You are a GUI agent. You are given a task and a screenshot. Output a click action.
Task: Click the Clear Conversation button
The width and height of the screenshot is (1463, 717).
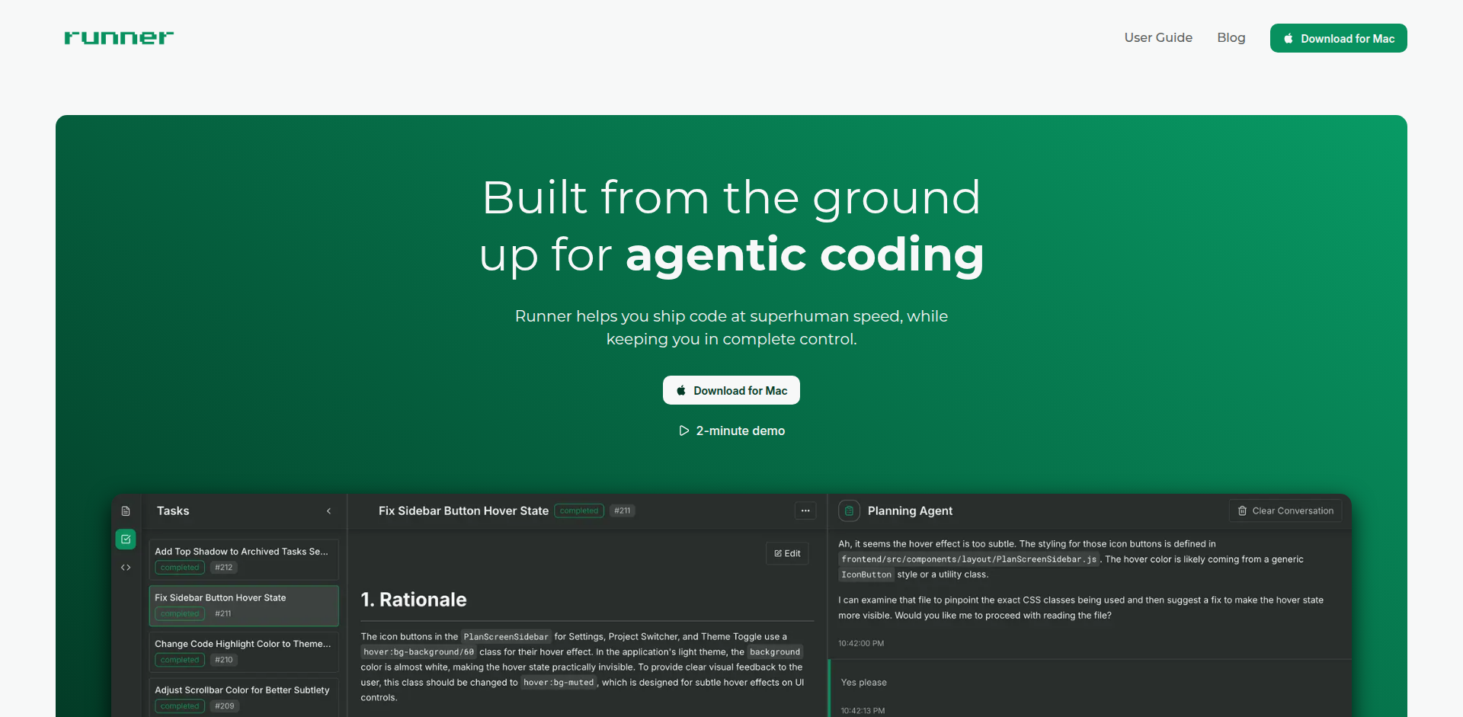pyautogui.click(x=1285, y=511)
